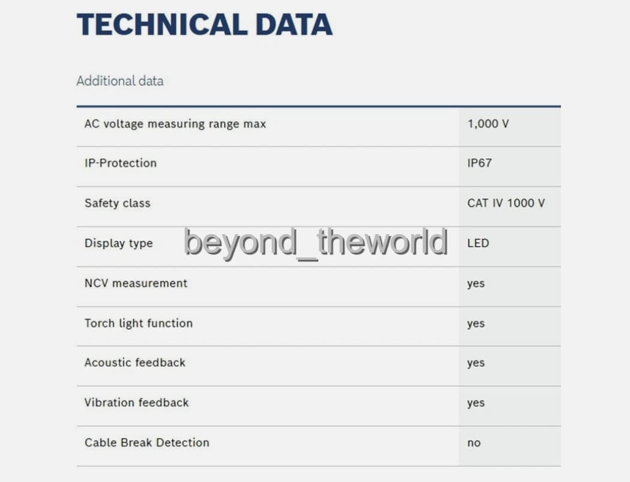The image size is (630, 482).
Task: Select the 1,000 V value
Action: pos(488,124)
